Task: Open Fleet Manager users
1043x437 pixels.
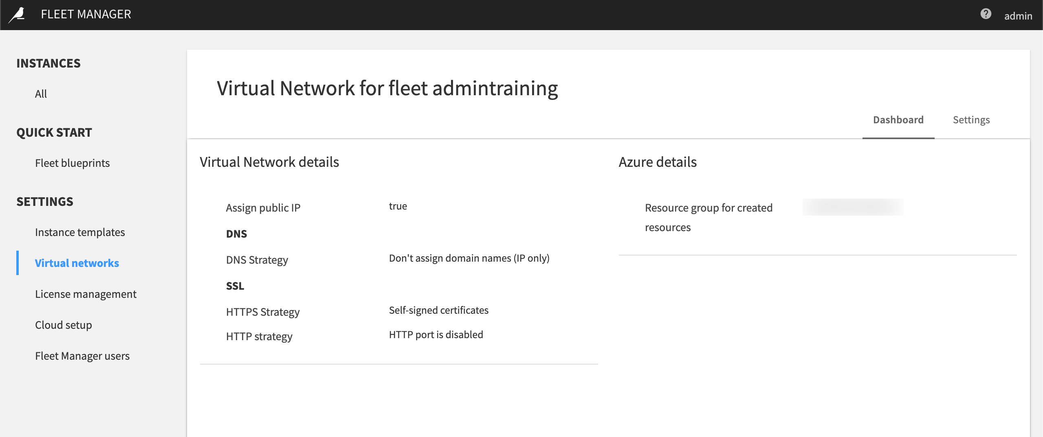Action: 82,356
